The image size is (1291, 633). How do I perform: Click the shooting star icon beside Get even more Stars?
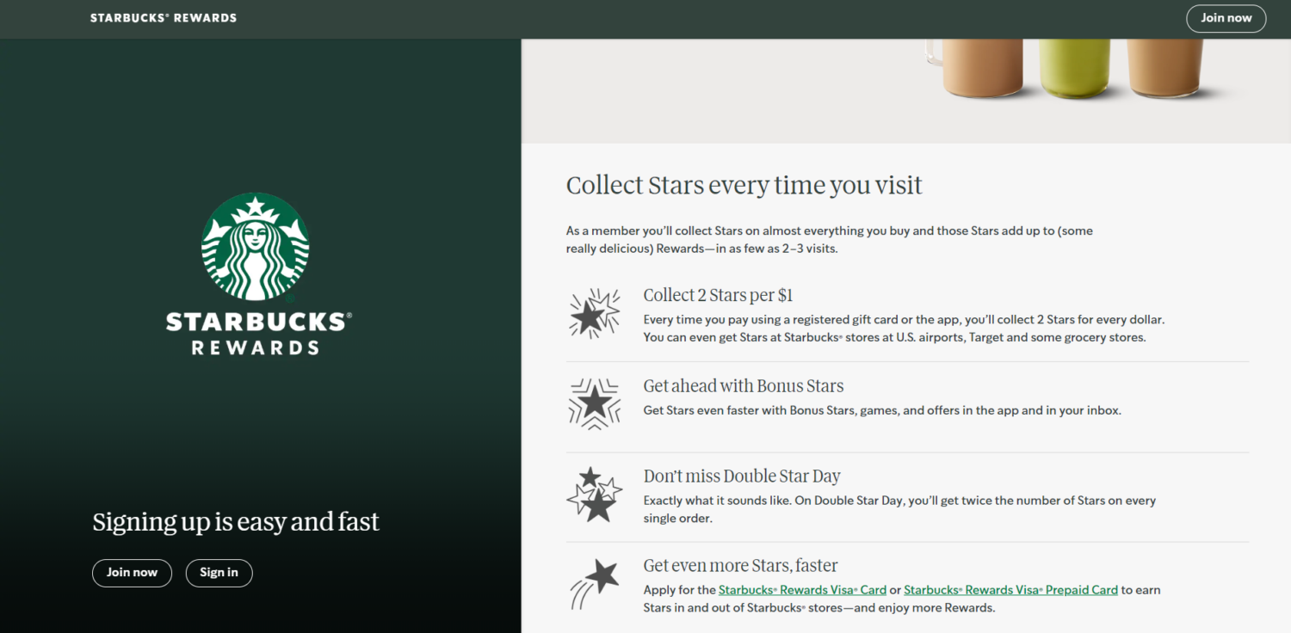point(595,584)
